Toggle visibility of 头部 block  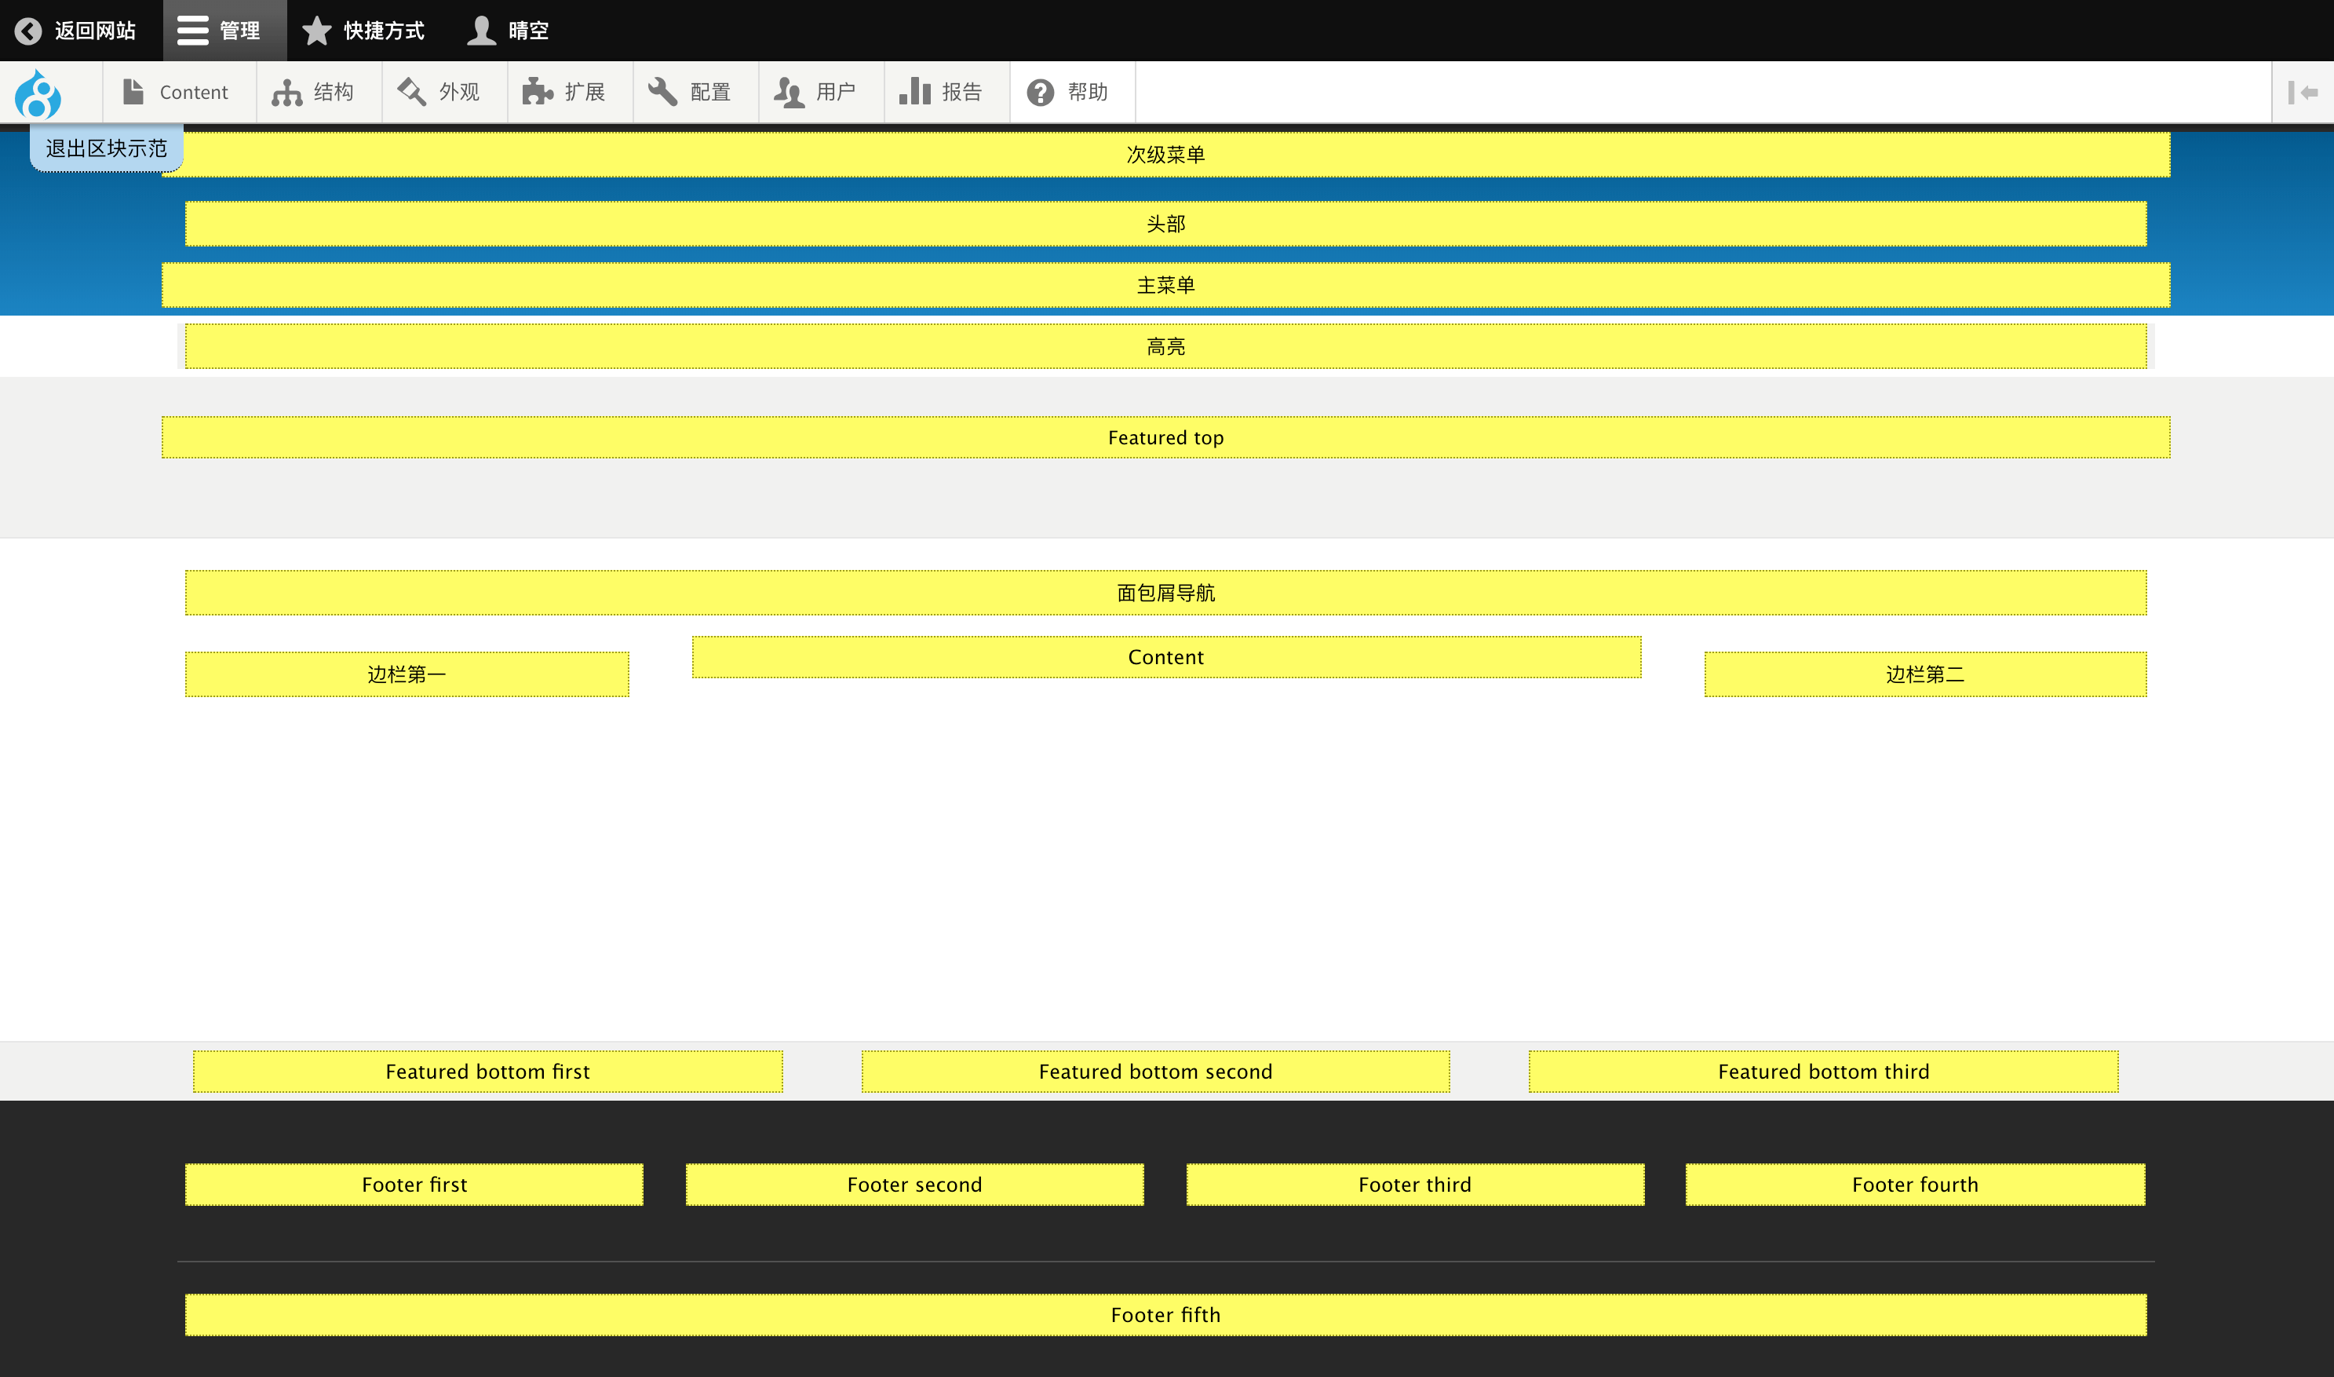[x=1166, y=221]
